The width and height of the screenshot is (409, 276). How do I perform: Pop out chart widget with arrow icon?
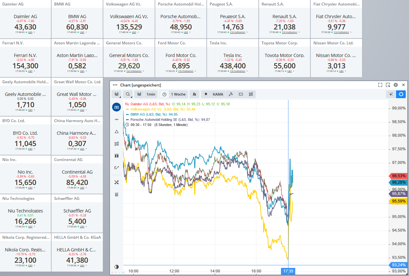[388, 85]
